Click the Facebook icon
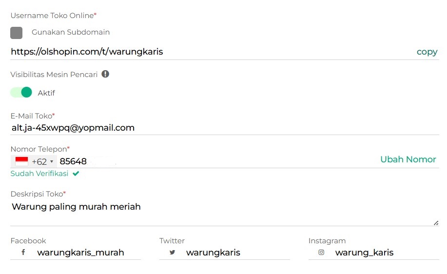The image size is (447, 274). pos(23,253)
